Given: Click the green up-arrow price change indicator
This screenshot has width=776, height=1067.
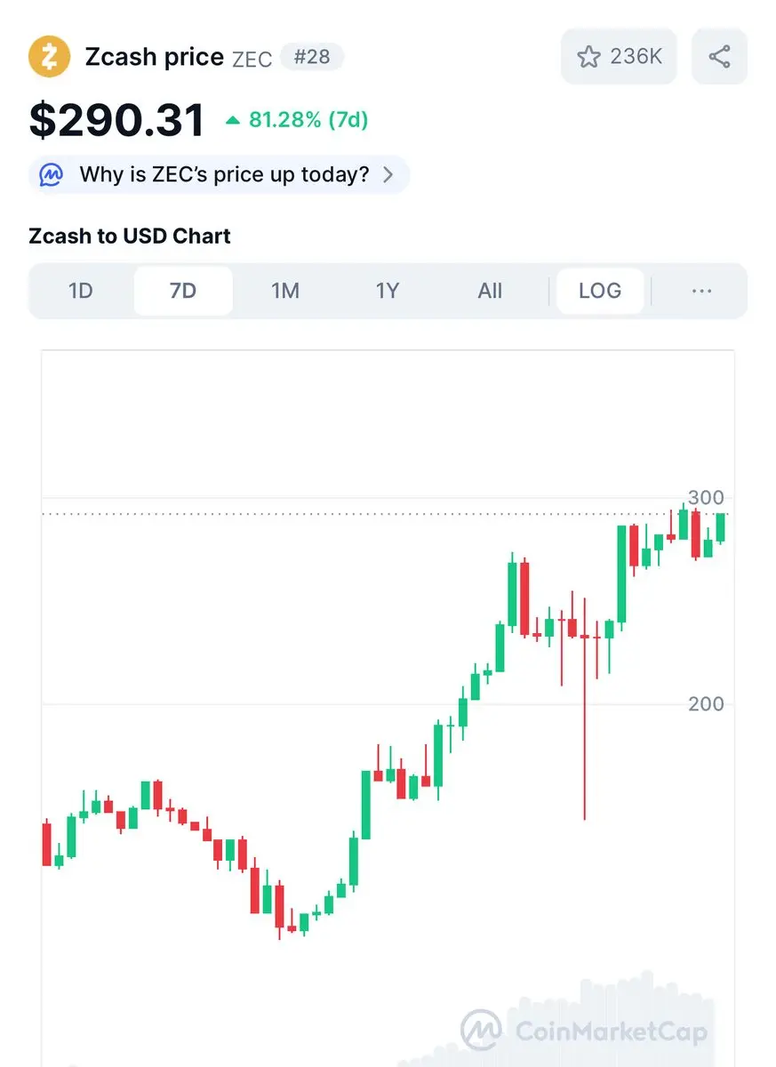Looking at the screenshot, I should (x=233, y=120).
